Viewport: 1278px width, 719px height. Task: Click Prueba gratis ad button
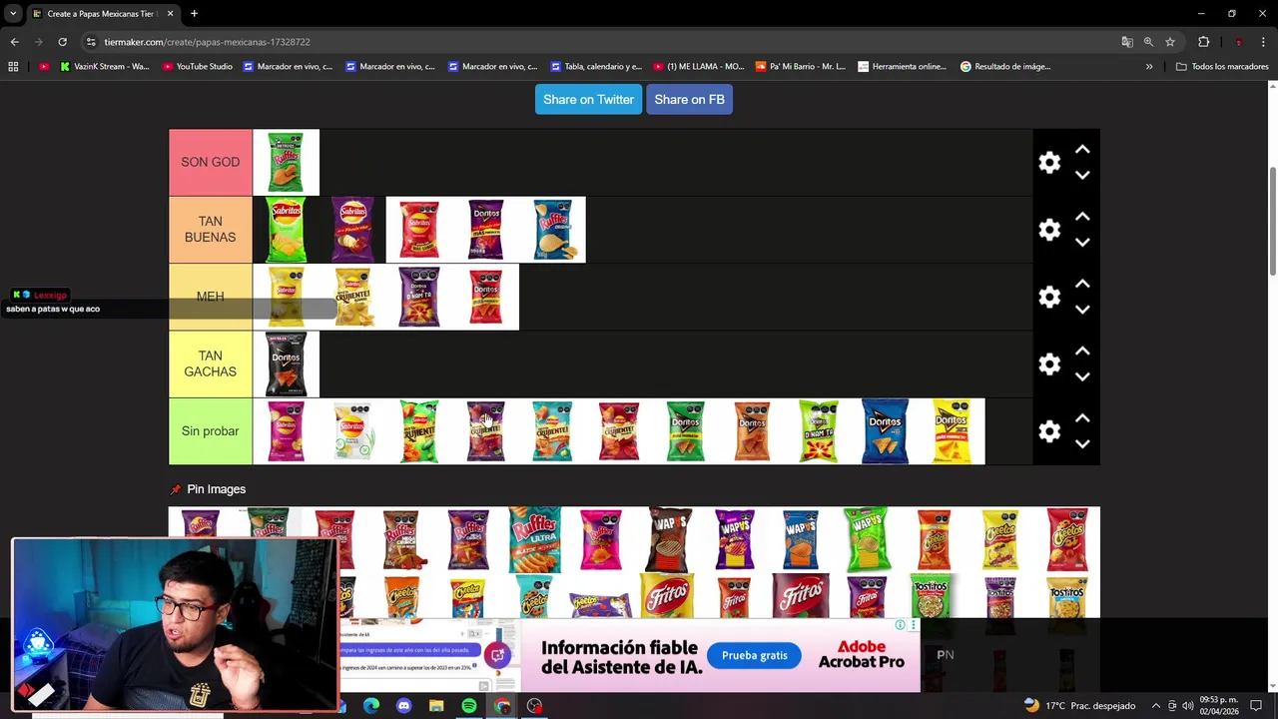click(755, 655)
